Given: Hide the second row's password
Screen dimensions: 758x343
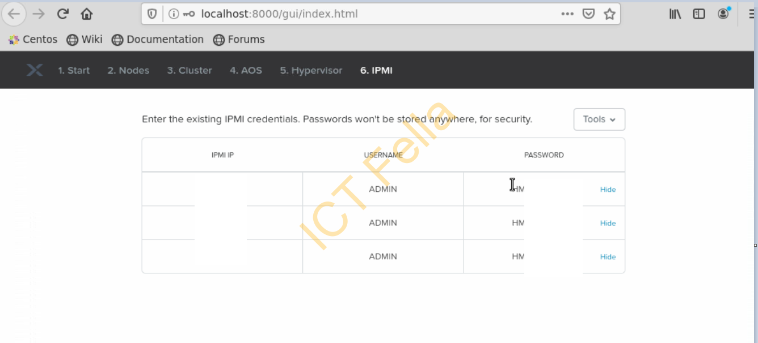Looking at the screenshot, I should pyautogui.click(x=608, y=223).
